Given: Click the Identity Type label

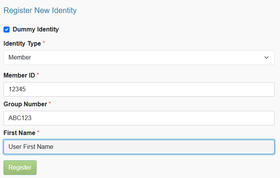Looking at the screenshot, I should pos(22,44).
